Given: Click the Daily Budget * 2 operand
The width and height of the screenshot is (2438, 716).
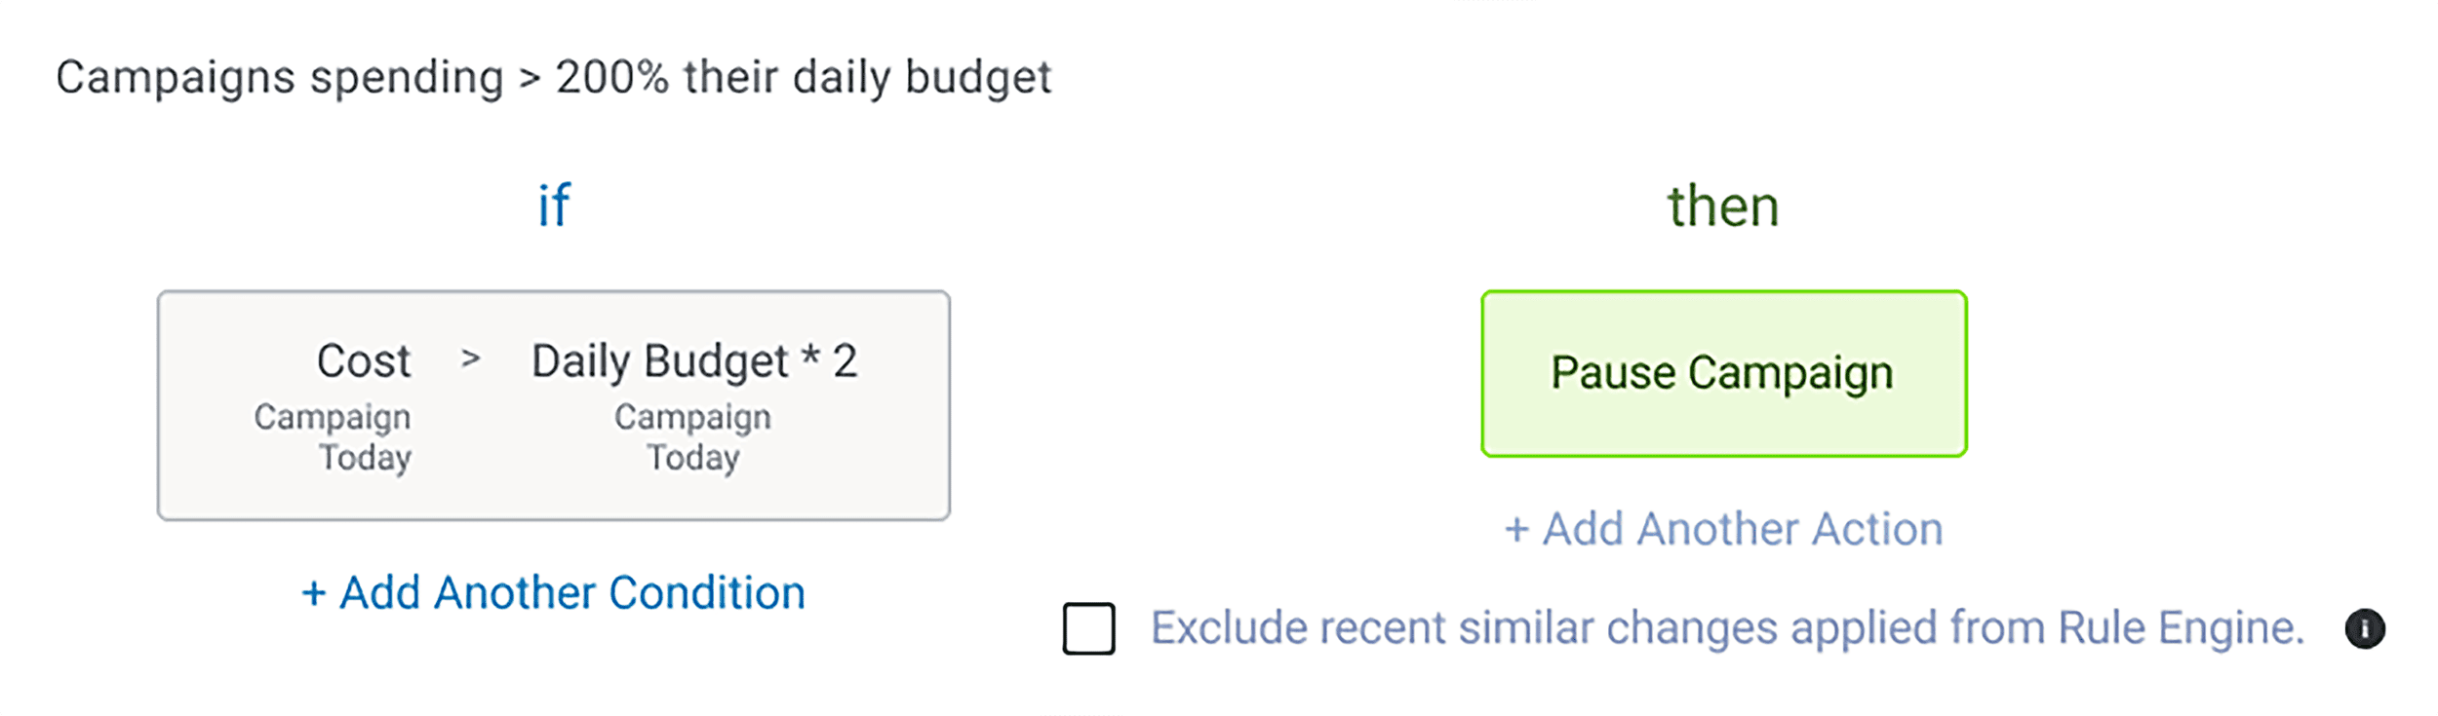Looking at the screenshot, I should pos(694,360).
